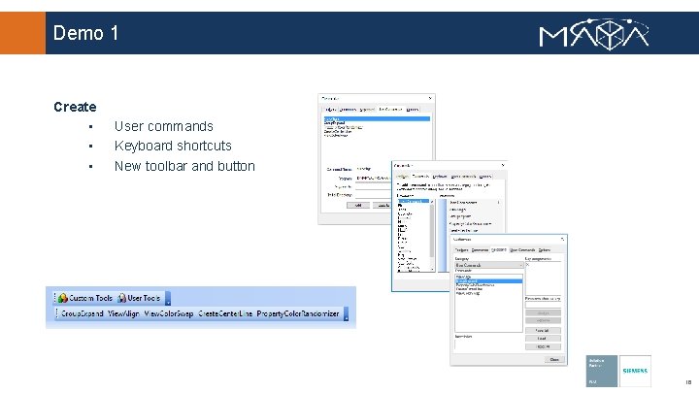Click Description box in Keyboard dialog

tap(488, 344)
